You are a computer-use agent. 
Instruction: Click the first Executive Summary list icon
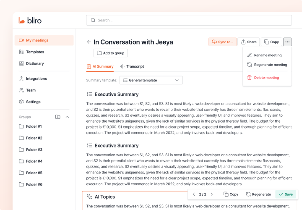click(89, 94)
